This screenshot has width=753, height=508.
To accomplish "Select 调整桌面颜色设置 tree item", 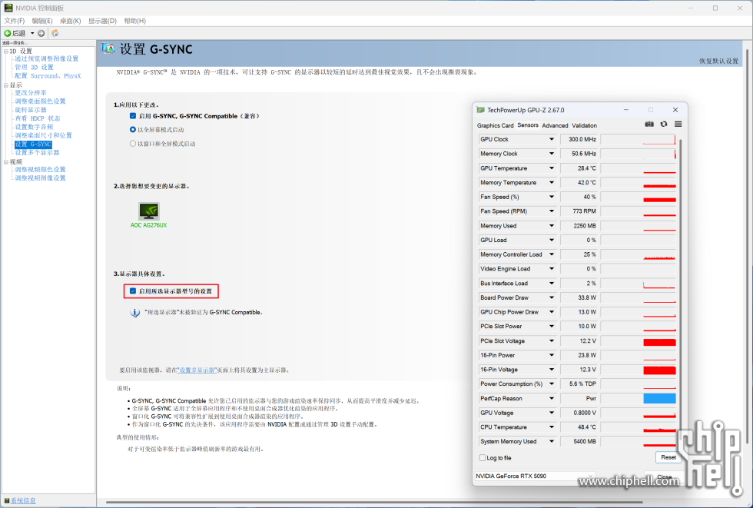I will [x=40, y=101].
